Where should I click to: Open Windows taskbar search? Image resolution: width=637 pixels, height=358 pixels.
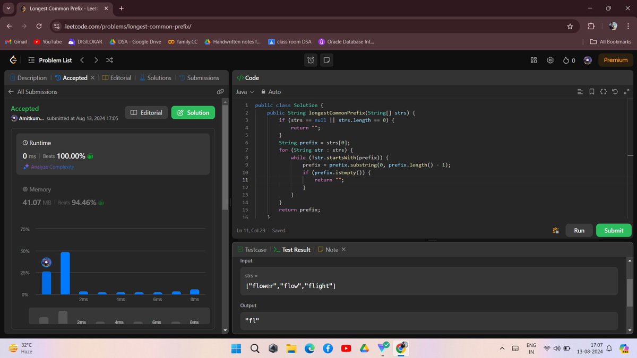point(254,348)
